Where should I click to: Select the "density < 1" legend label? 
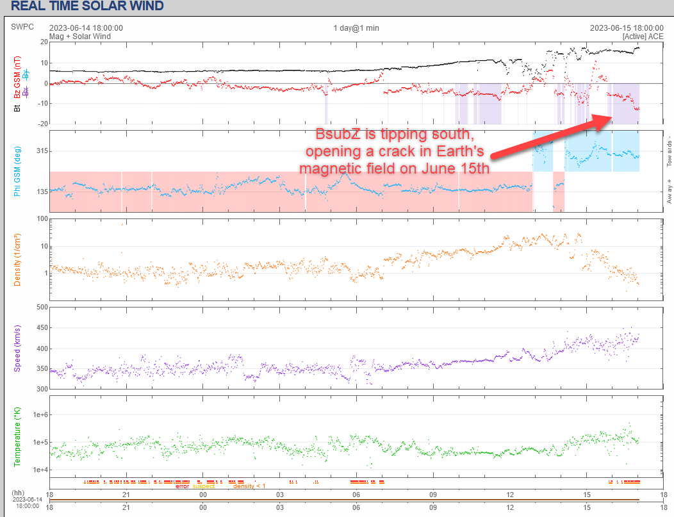249,486
